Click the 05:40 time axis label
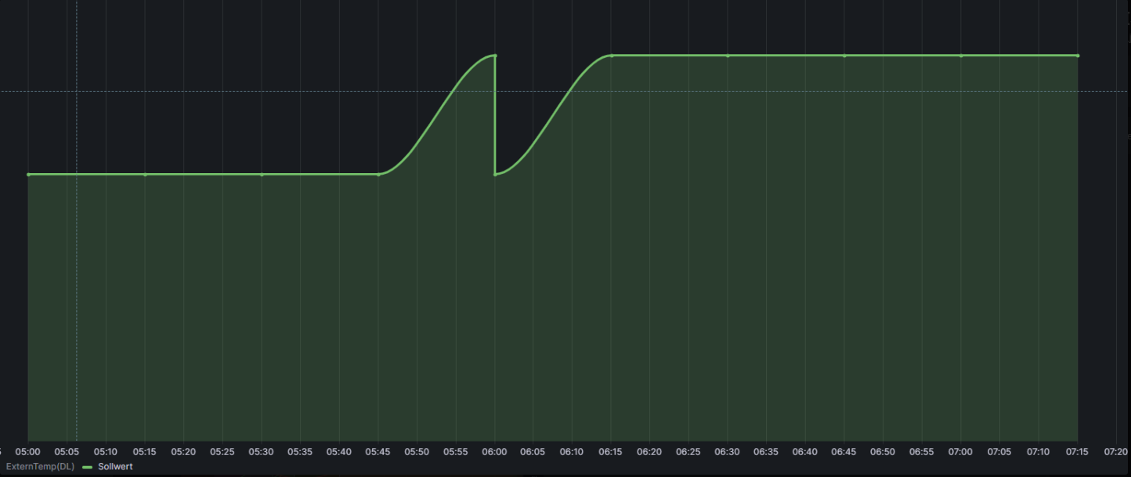Viewport: 1131px width, 477px height. (339, 452)
